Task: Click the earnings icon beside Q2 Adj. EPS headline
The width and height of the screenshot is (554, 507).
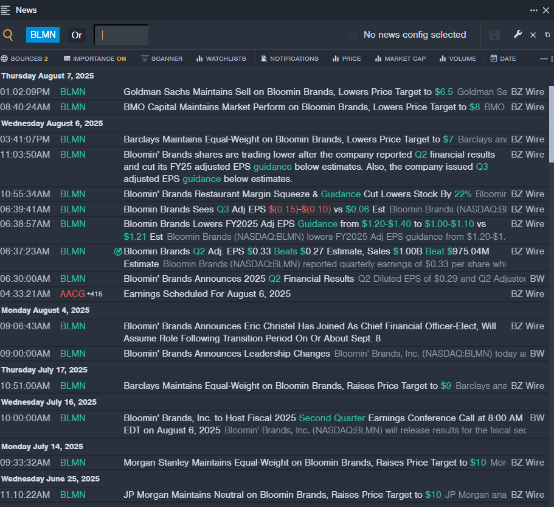Action: pos(118,251)
